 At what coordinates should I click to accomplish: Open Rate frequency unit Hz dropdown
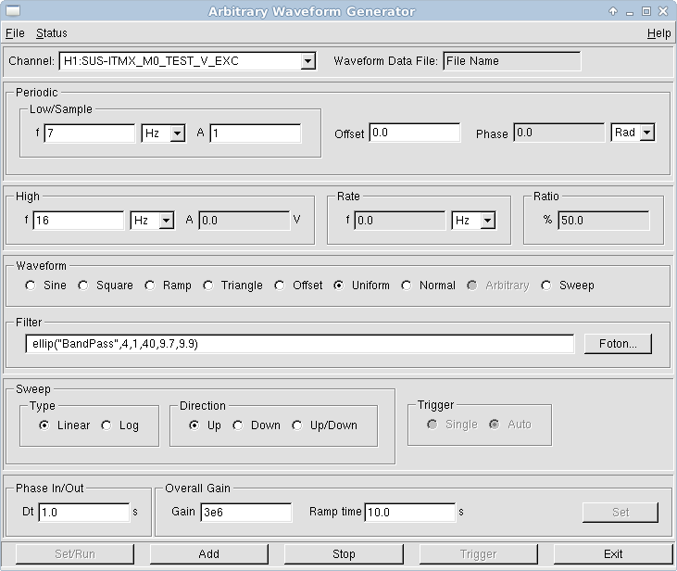pyautogui.click(x=487, y=221)
